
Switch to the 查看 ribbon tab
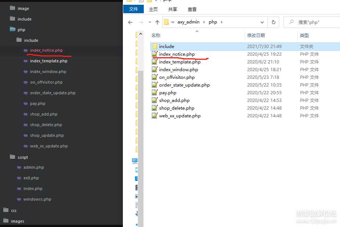(192, 9)
